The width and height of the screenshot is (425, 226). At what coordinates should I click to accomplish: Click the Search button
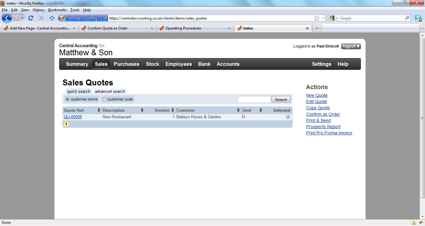click(x=281, y=99)
